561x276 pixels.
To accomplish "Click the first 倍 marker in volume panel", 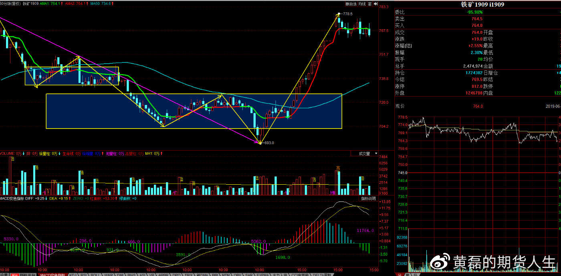I will pyautogui.click(x=12, y=159).
